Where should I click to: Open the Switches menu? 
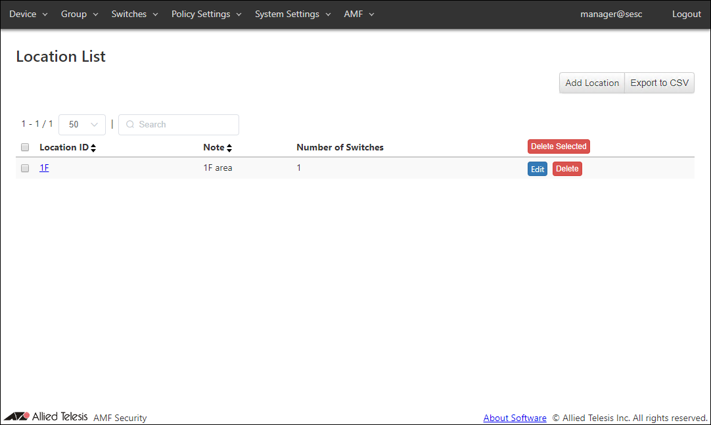(135, 14)
